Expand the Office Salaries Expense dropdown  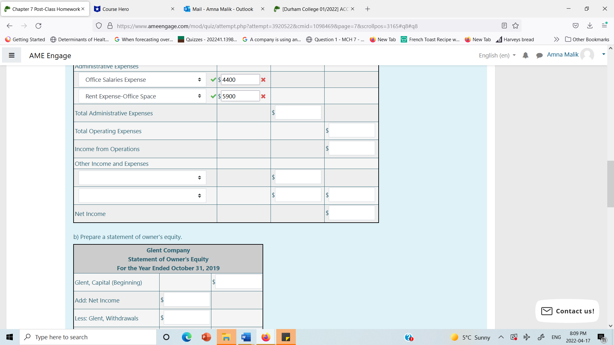142,80
